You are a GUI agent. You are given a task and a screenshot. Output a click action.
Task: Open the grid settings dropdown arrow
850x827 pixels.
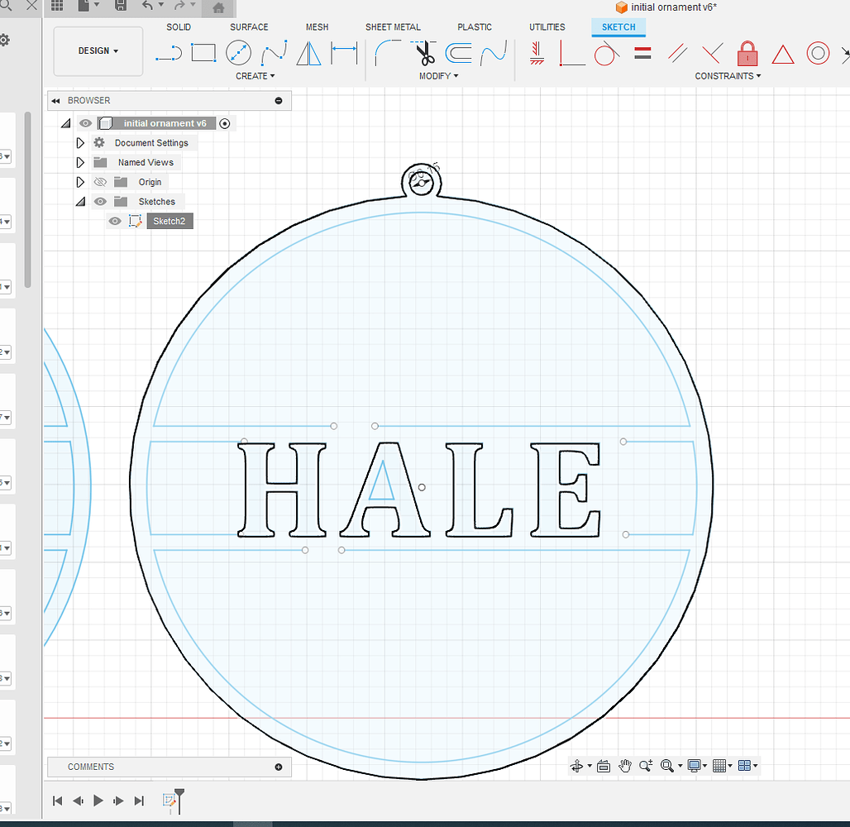point(729,766)
